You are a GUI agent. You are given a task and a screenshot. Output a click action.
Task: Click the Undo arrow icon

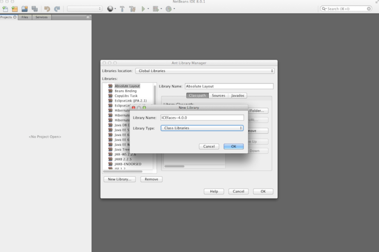[x=47, y=9]
